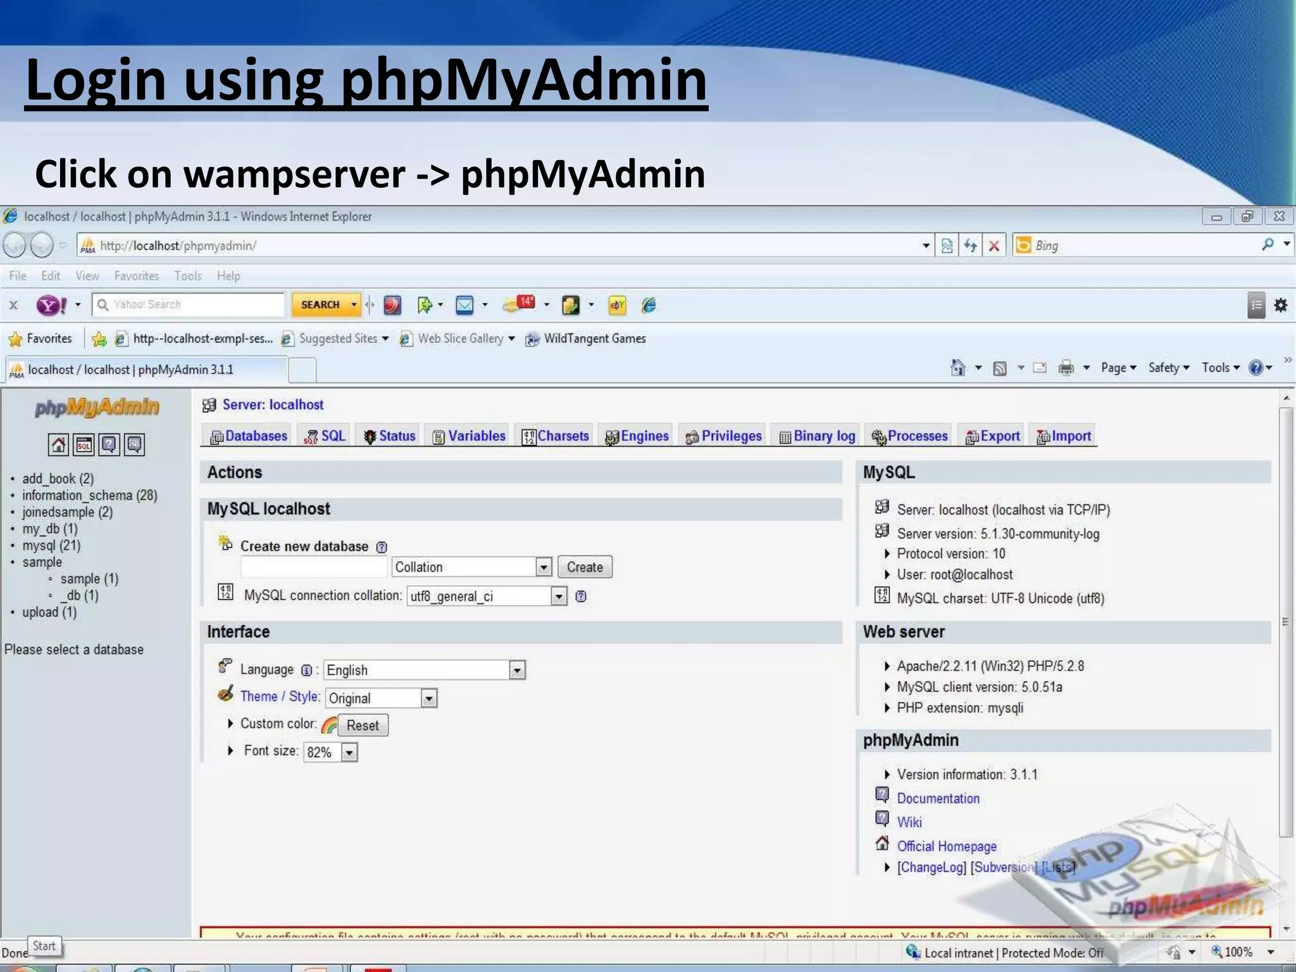Click the Reset custom color button

click(x=363, y=726)
